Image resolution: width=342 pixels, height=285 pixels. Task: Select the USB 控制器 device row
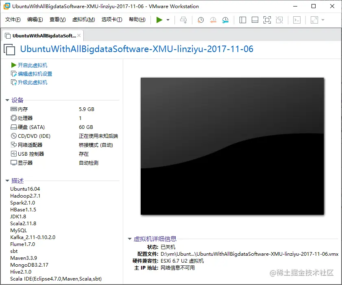(64, 154)
